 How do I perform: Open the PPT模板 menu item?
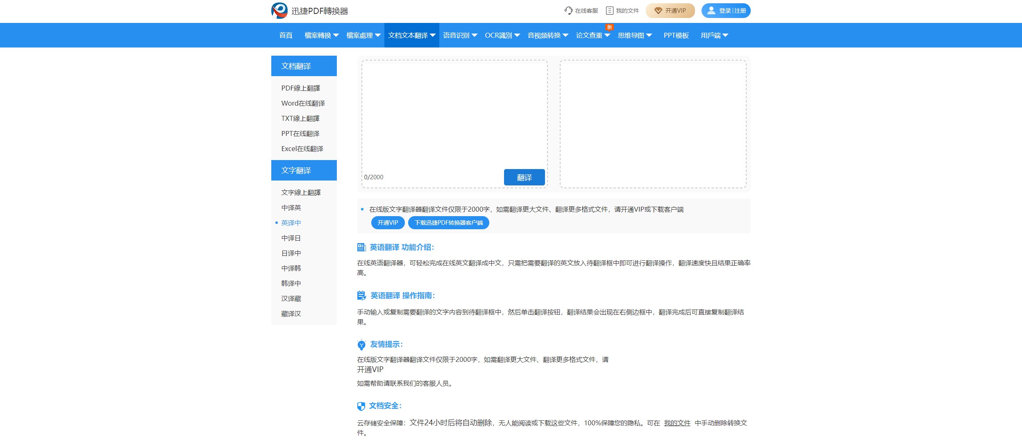tap(676, 36)
